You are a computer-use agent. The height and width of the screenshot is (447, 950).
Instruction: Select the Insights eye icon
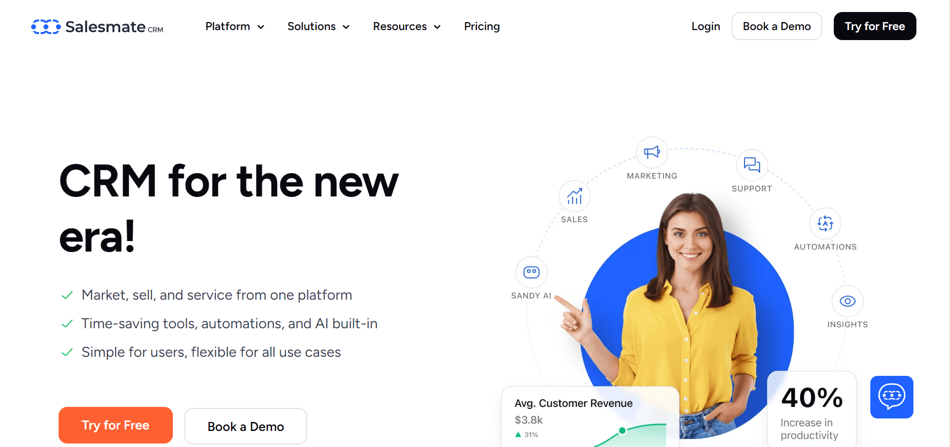click(847, 301)
